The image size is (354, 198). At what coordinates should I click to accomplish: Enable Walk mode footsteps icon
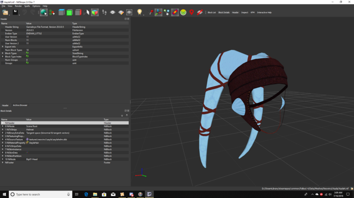[x=104, y=12]
